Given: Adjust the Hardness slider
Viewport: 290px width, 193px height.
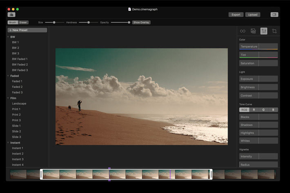Looking at the screenshot, I should click(x=89, y=22).
